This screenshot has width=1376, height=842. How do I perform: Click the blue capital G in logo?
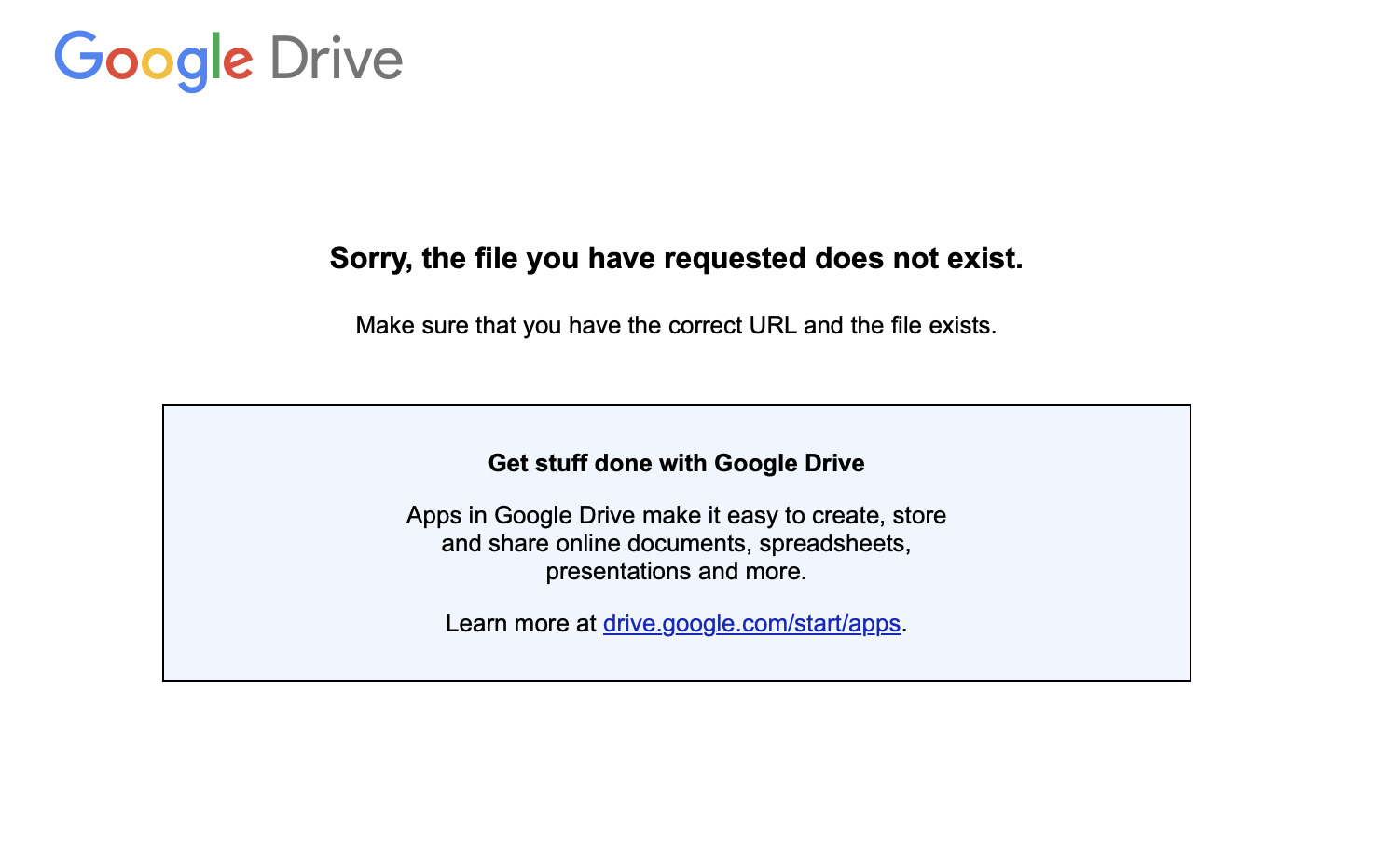[x=78, y=56]
